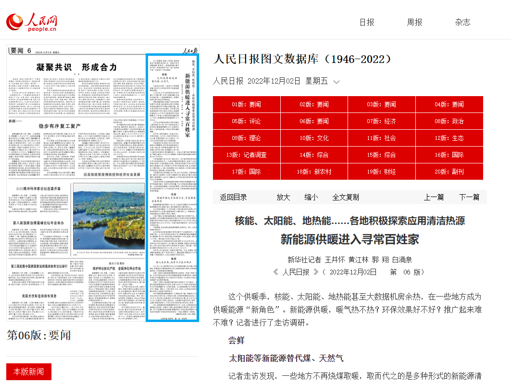Jump to 19版: 财经
The width and height of the screenshot is (511, 384).
click(x=382, y=172)
